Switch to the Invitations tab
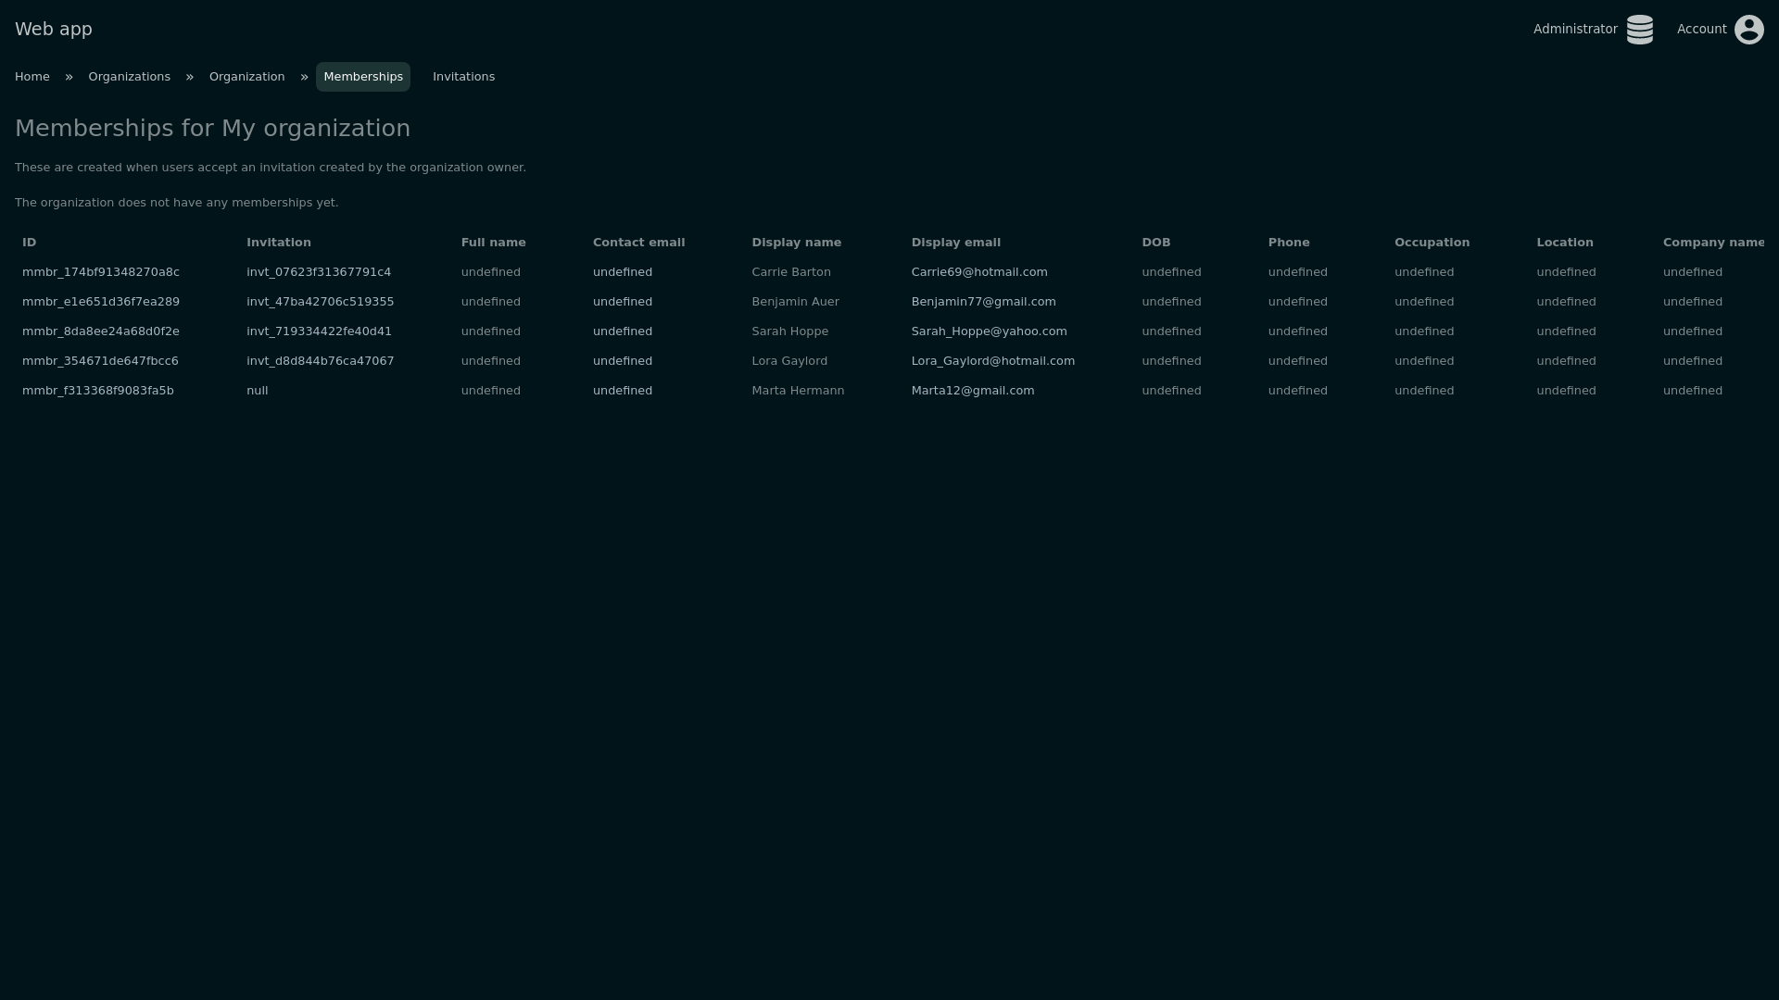The image size is (1779, 1000). click(463, 77)
